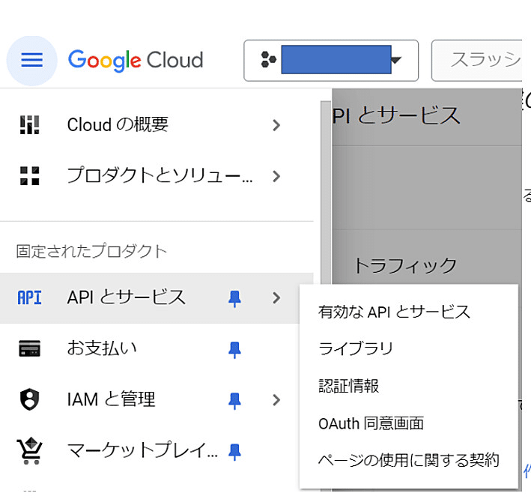Unpin お支払い with its pin icon
Screen dimensions: 531x502
(x=234, y=350)
